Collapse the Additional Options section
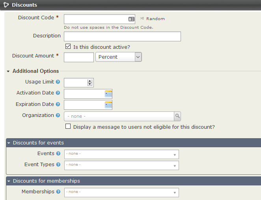Screen dimensions: 261x200 [8, 71]
